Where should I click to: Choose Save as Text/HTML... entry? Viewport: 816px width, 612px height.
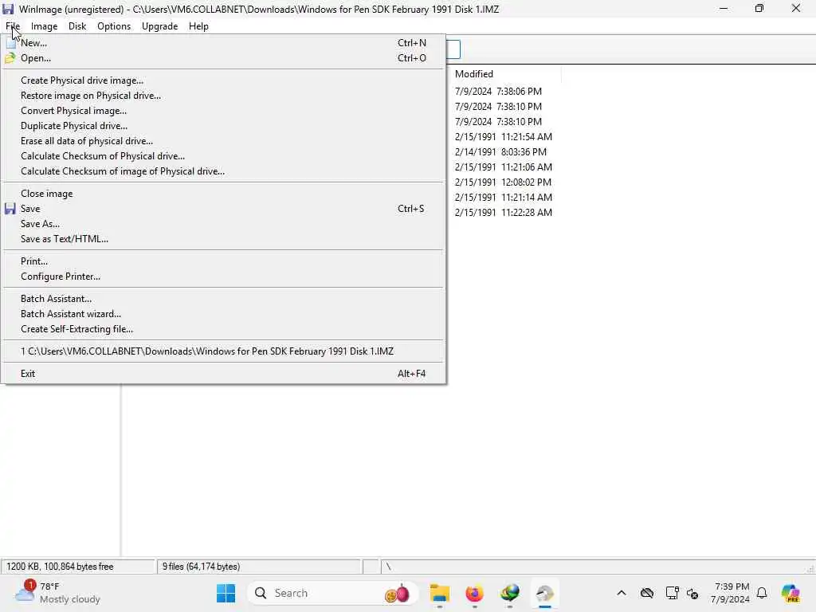click(x=224, y=239)
